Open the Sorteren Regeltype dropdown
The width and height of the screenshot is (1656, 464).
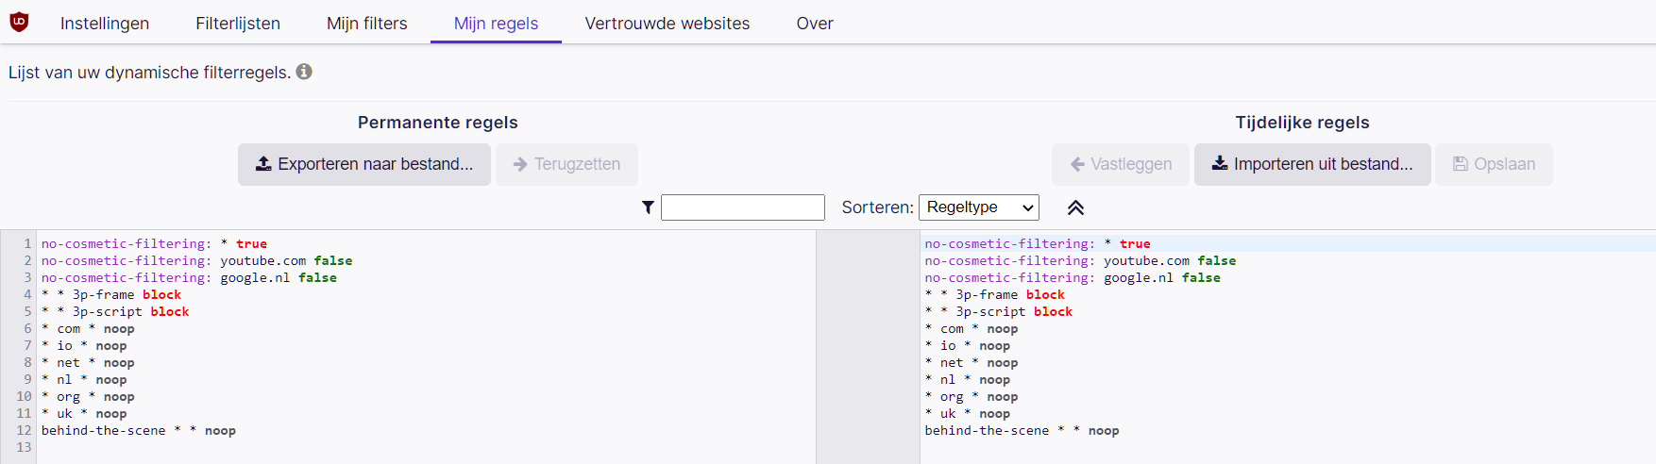[x=978, y=207]
